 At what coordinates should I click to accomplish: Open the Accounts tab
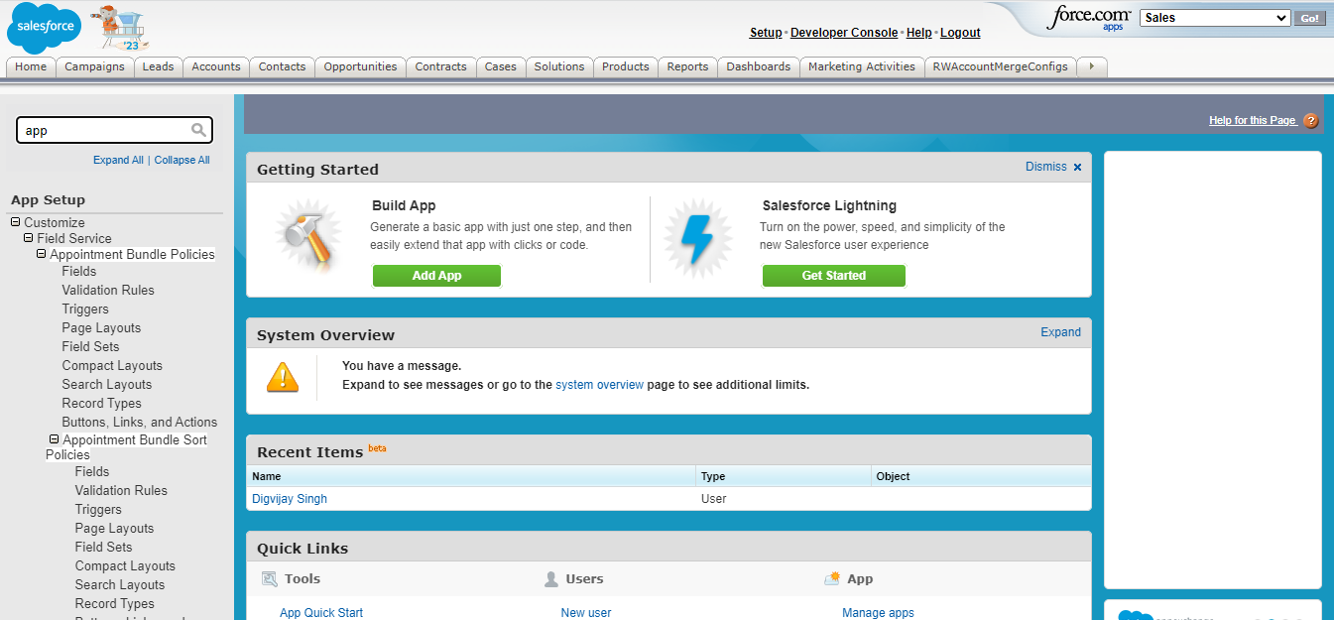click(216, 66)
